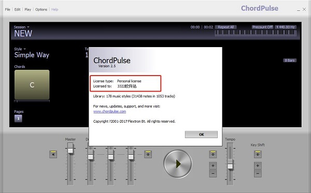Increase tempo with the plus button
Image resolution: width=311 pixels, height=193 pixels.
(x=213, y=166)
